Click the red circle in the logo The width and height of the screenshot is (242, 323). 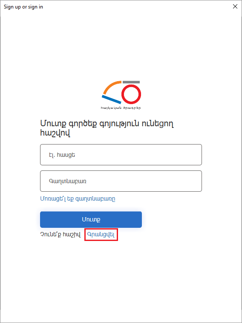click(131, 94)
